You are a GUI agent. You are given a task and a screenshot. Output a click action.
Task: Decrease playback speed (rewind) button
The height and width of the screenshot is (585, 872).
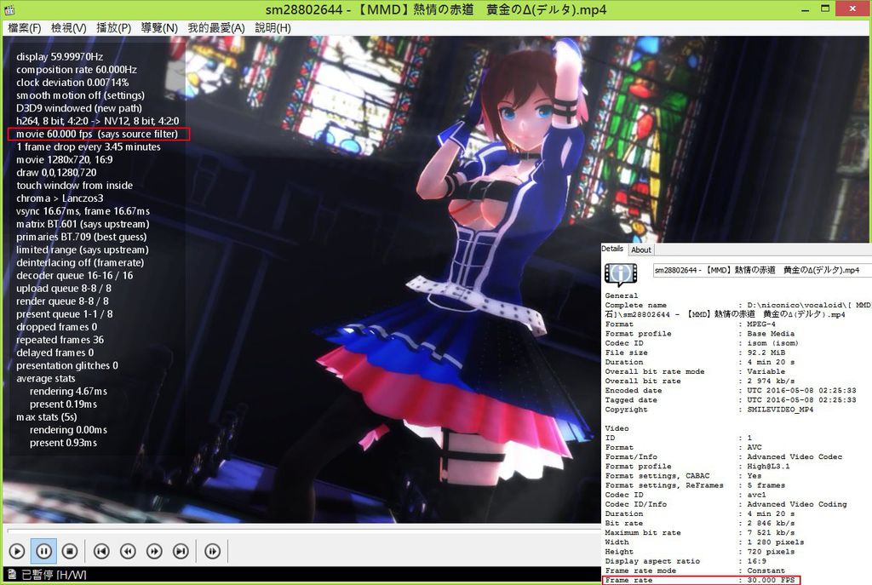coord(128,551)
